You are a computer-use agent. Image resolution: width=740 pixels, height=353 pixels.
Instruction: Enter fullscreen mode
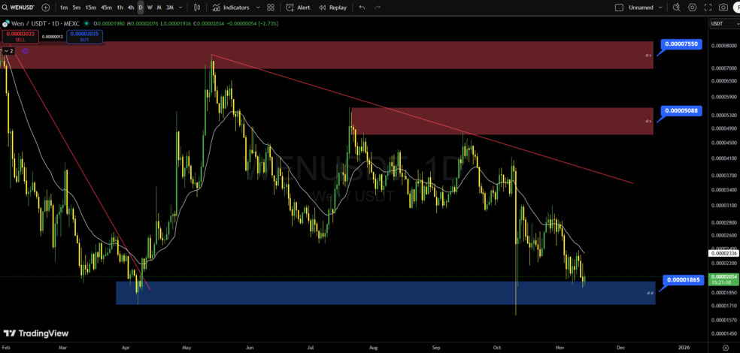(708, 8)
